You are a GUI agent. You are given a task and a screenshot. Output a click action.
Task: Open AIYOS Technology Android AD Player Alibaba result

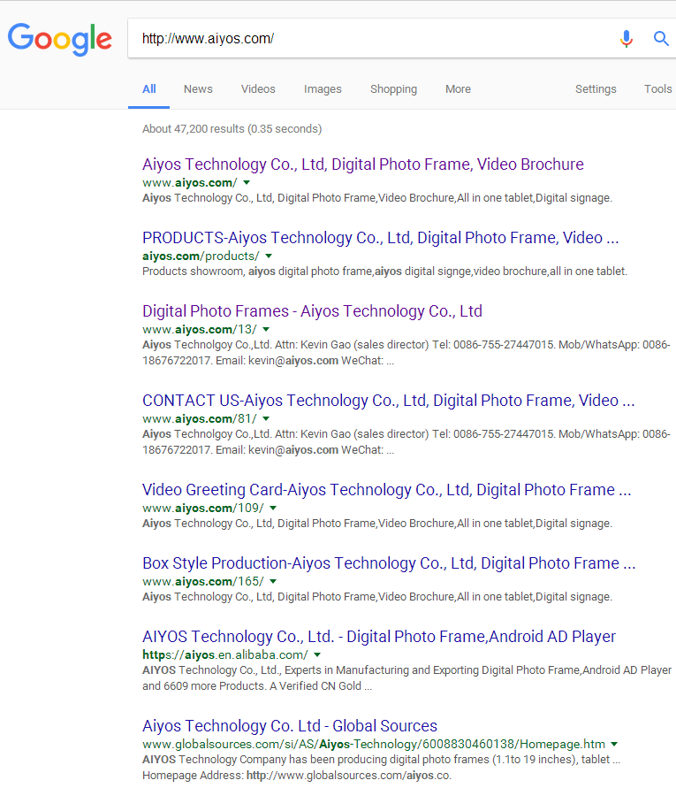pos(379,637)
